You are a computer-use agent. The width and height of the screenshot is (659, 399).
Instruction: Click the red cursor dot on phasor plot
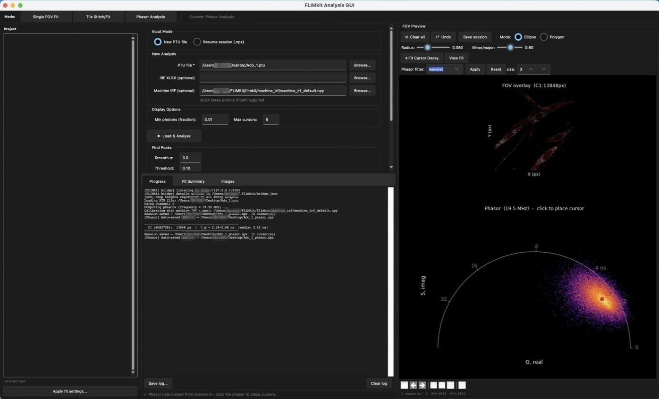(602, 299)
